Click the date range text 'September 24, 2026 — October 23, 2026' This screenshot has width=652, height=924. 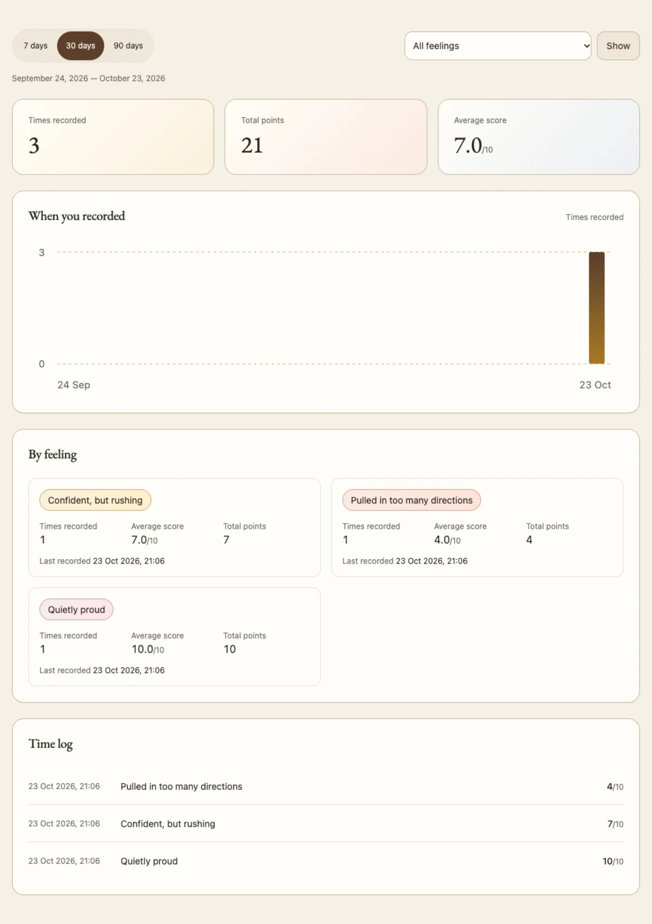pyautogui.click(x=89, y=78)
